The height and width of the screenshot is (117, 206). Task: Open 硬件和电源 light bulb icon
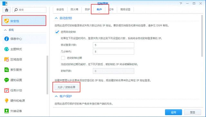point(6,101)
